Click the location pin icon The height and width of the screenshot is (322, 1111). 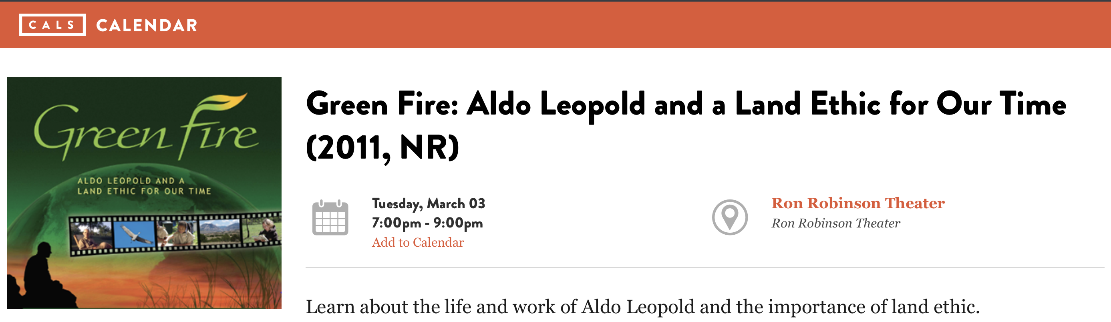tap(729, 217)
